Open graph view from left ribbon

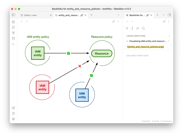click(13, 33)
